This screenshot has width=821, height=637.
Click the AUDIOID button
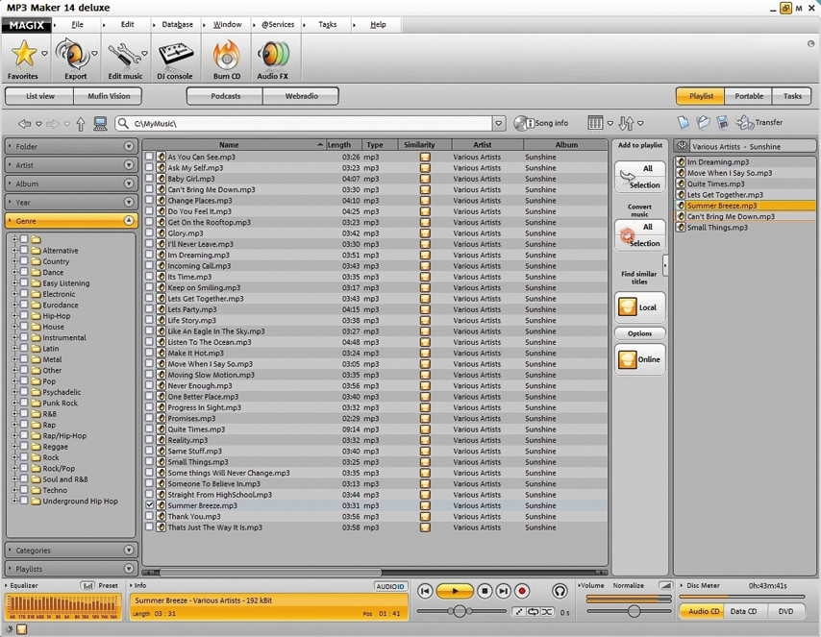[x=390, y=587]
